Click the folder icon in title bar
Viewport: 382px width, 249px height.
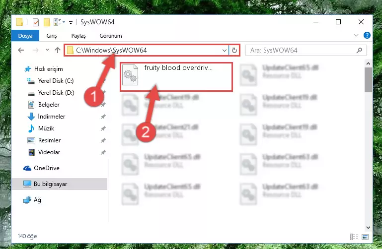[20, 22]
